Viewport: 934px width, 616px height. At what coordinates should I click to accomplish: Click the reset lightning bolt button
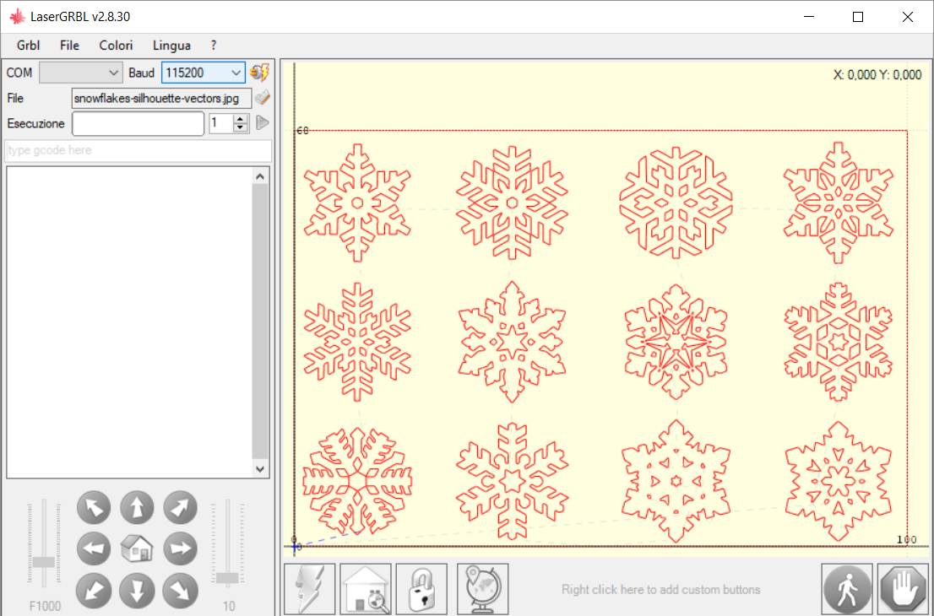(310, 589)
